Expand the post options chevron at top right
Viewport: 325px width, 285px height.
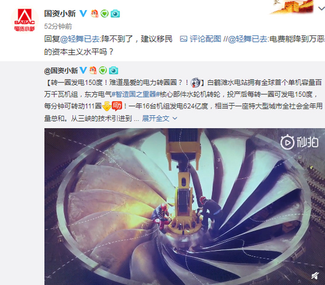point(321,8)
